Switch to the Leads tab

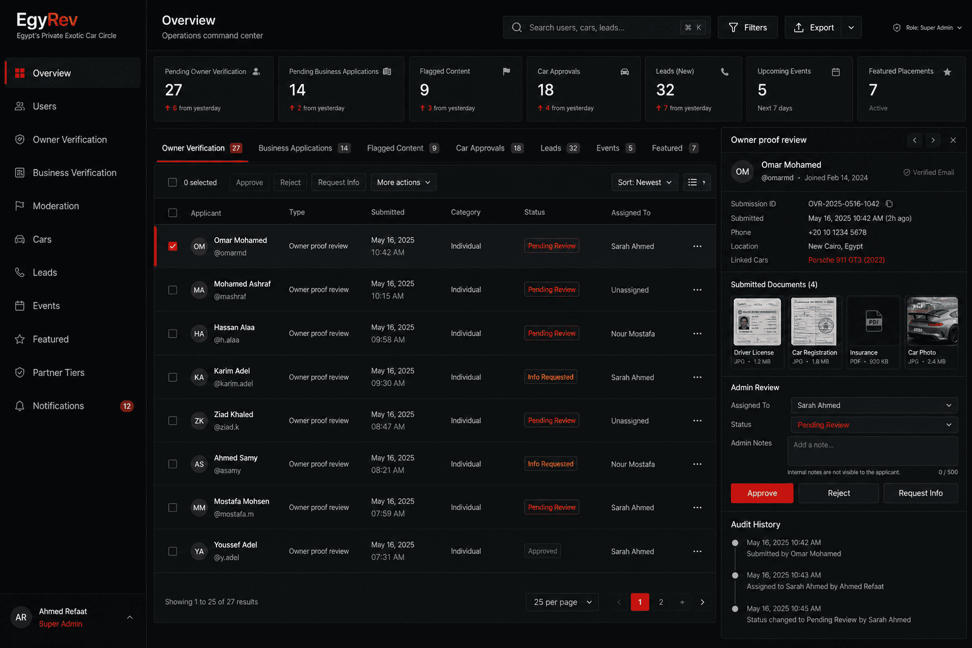(x=559, y=148)
